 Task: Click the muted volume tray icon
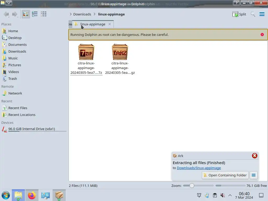click(222, 195)
